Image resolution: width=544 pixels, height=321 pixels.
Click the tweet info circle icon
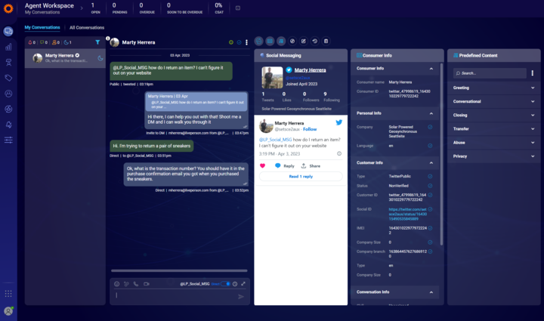pyautogui.click(x=339, y=153)
